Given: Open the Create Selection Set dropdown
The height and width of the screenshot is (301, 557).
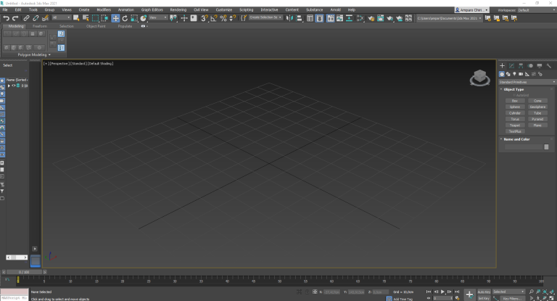Looking at the screenshot, I should [x=265, y=17].
